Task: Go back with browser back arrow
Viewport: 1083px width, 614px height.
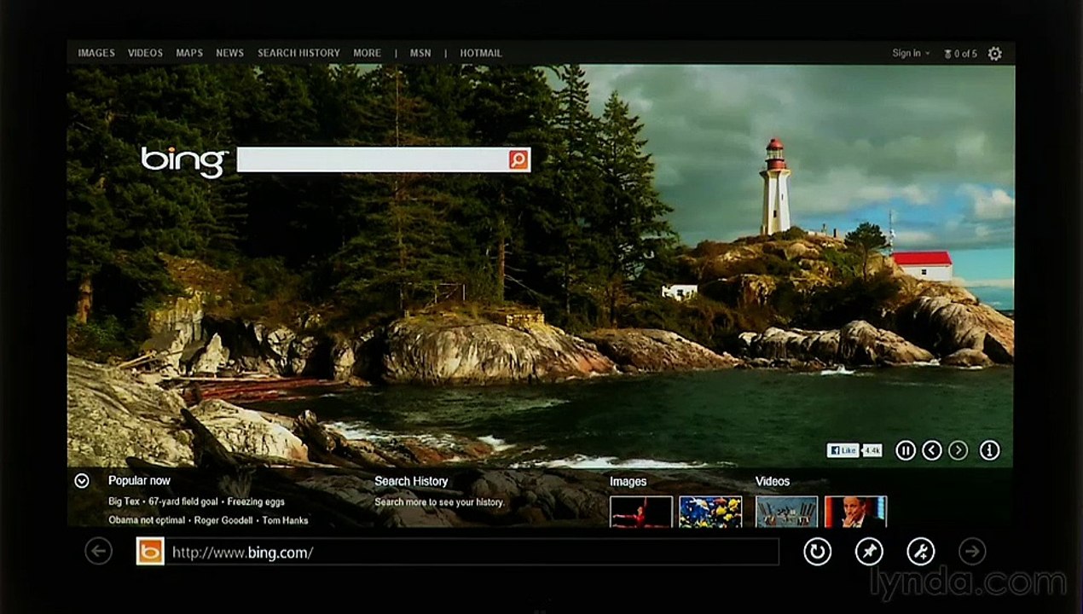Action: [99, 552]
